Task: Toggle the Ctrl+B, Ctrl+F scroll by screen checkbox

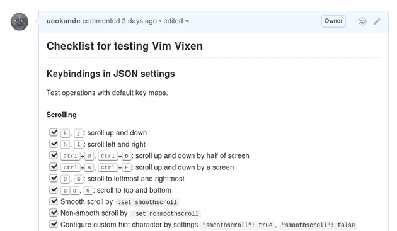Action: coord(54,167)
